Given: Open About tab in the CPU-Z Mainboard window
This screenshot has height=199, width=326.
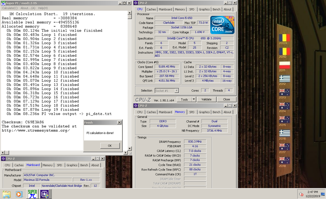Looking at the screenshot, I should point(95,165).
